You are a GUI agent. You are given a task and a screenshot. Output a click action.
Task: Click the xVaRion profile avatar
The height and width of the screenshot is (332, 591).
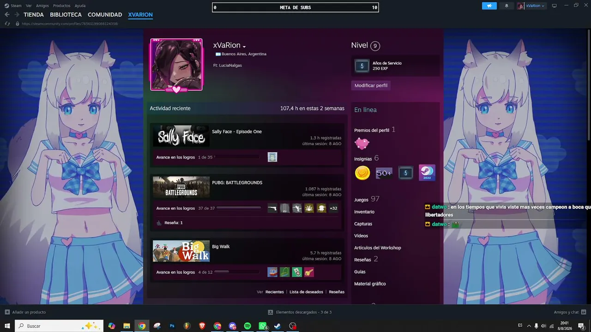pos(176,65)
